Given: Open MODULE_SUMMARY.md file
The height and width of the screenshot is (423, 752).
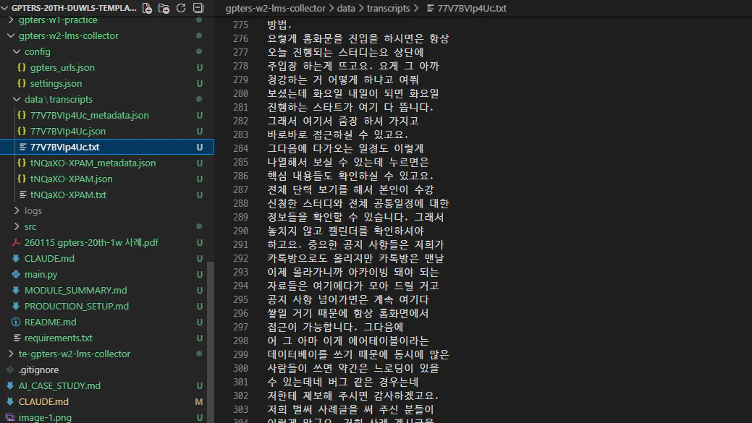Looking at the screenshot, I should 76,290.
